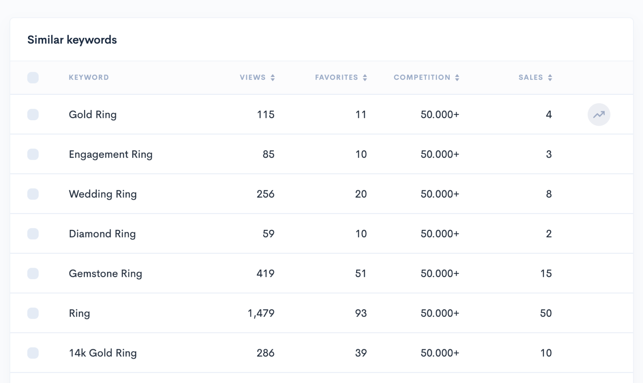Select the Gold Ring row checkbox

point(33,114)
